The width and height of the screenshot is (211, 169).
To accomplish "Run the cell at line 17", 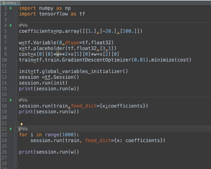I will click(11, 100).
